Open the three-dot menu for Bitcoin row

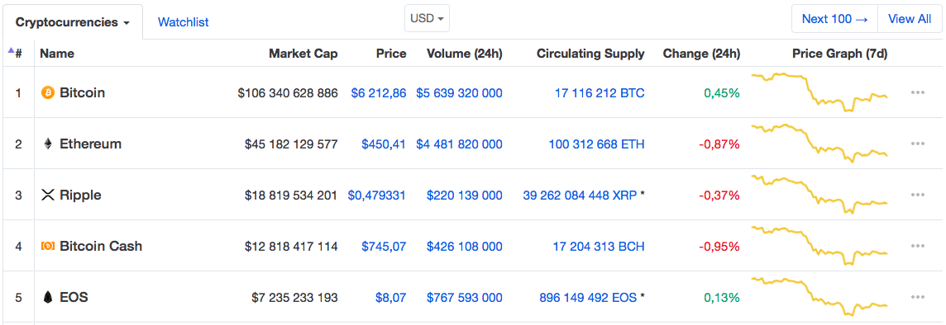pyautogui.click(x=918, y=92)
